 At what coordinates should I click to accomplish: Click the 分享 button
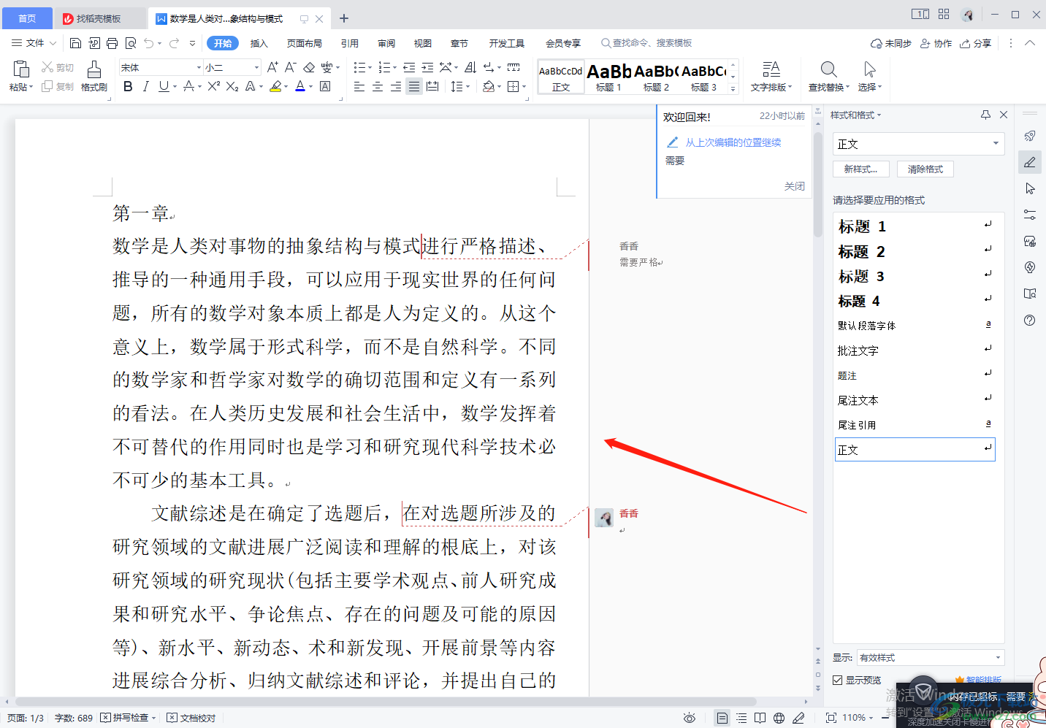click(976, 43)
